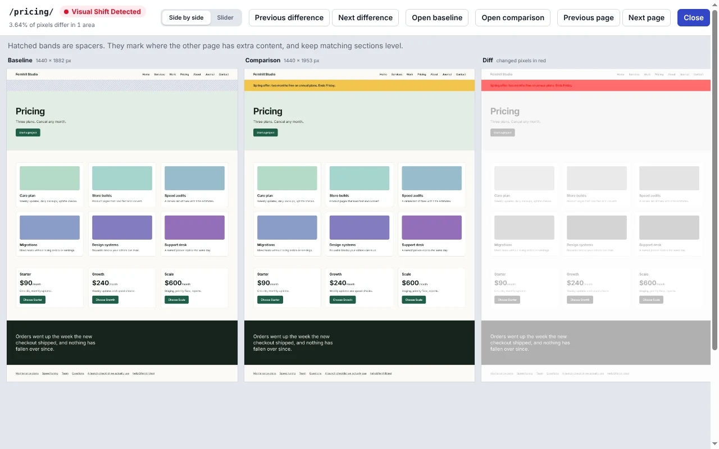Open comparison screenshot
This screenshot has height=449, width=719.
click(513, 17)
